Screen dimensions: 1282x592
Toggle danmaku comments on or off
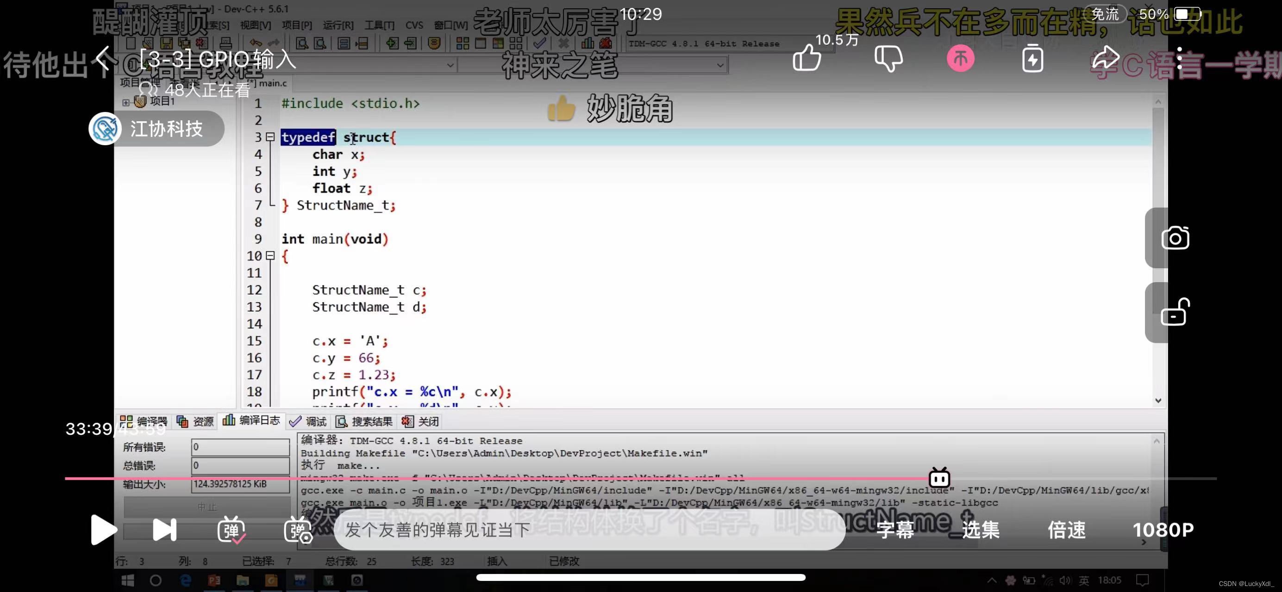click(231, 530)
